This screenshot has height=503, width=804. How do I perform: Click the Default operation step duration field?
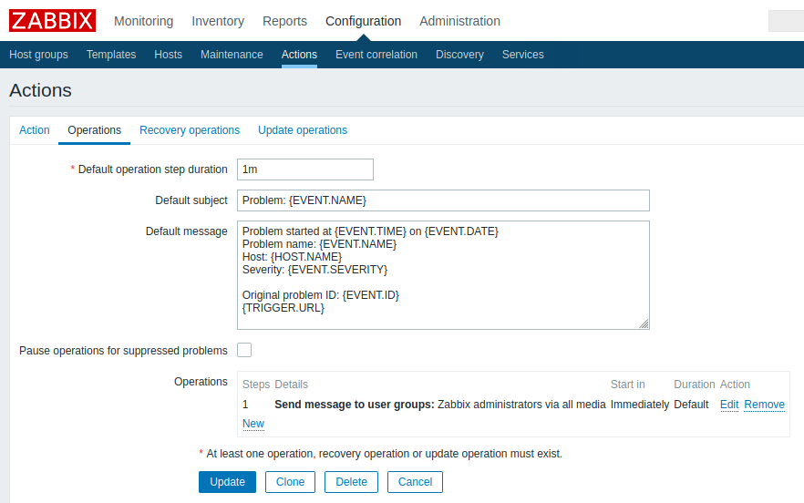[304, 169]
